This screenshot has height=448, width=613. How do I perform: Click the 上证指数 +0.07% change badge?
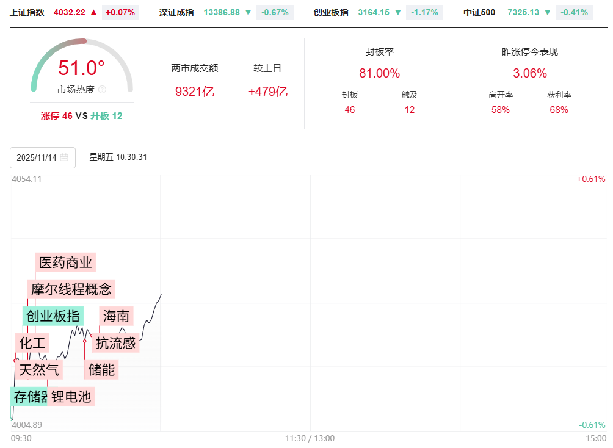pyautogui.click(x=120, y=12)
